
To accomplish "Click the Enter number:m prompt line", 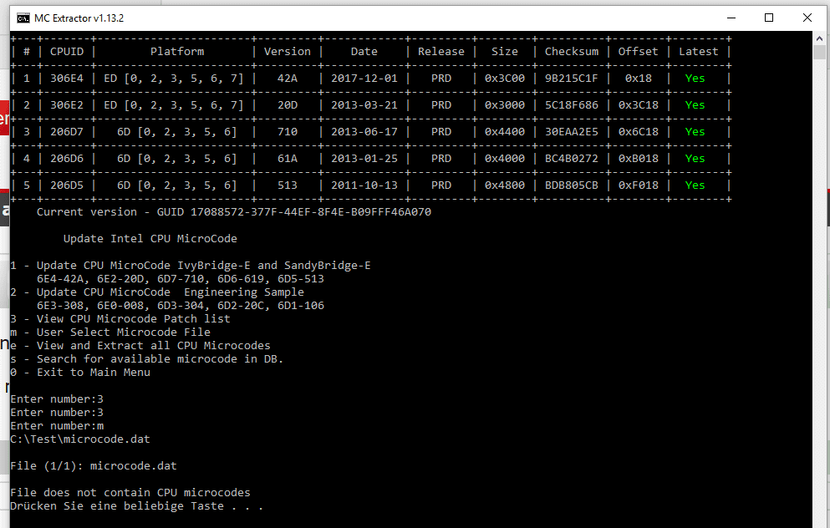I will click(x=57, y=426).
